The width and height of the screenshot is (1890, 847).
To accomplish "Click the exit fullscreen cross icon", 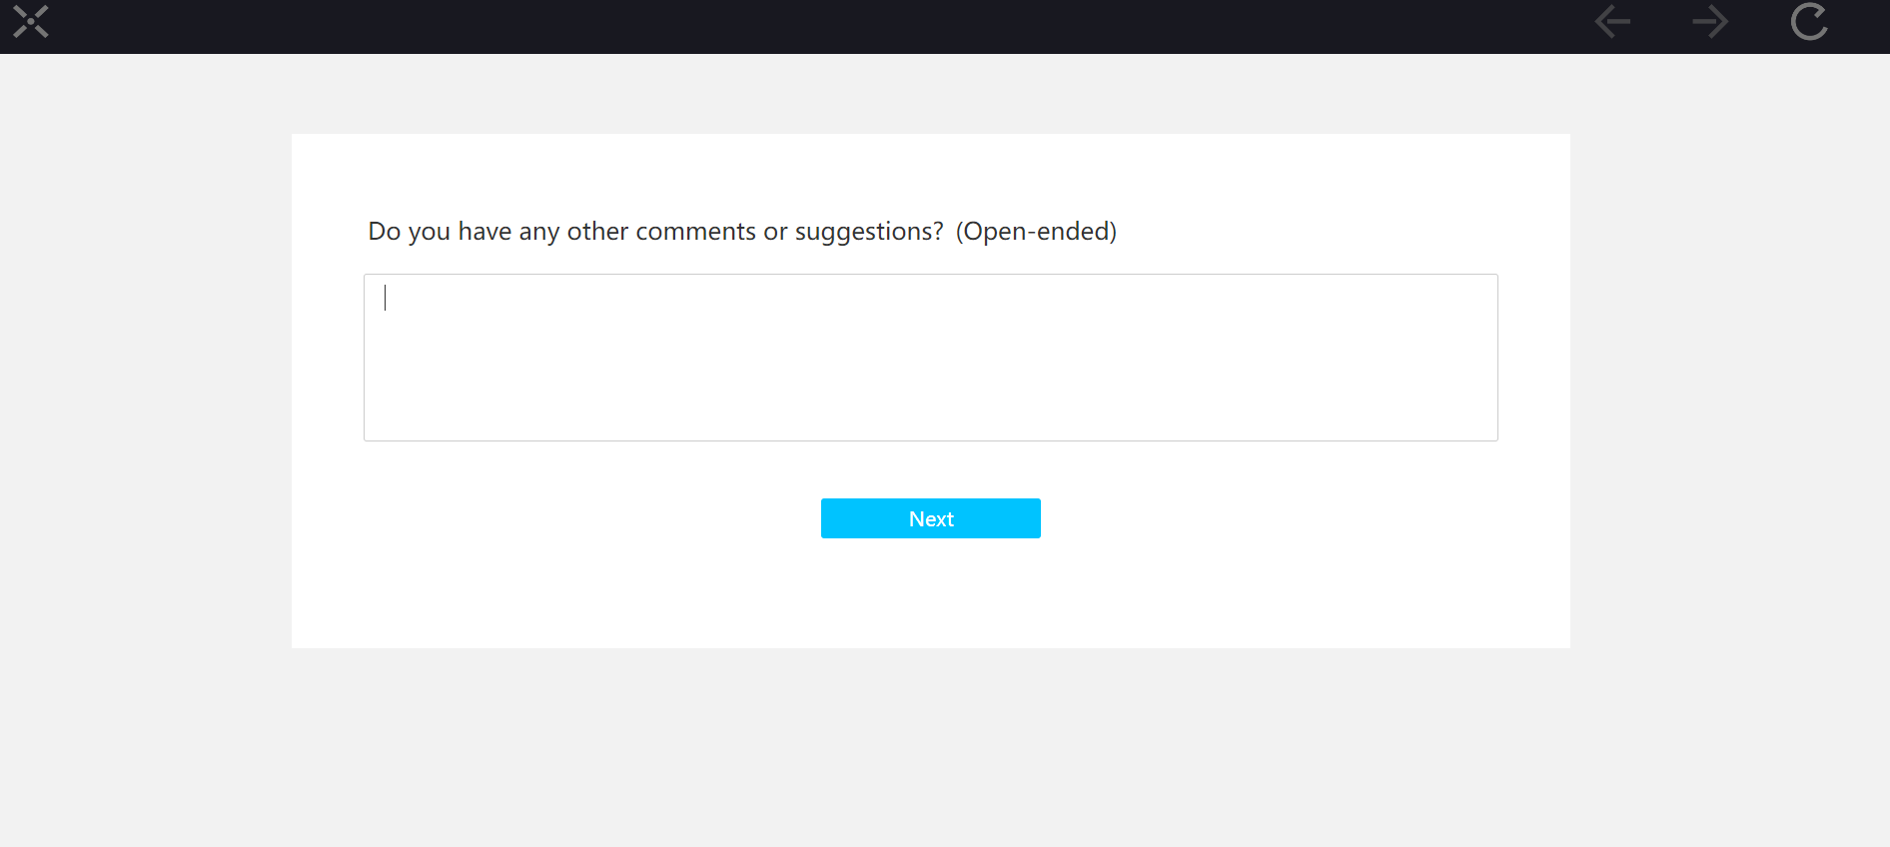I will [x=31, y=22].
